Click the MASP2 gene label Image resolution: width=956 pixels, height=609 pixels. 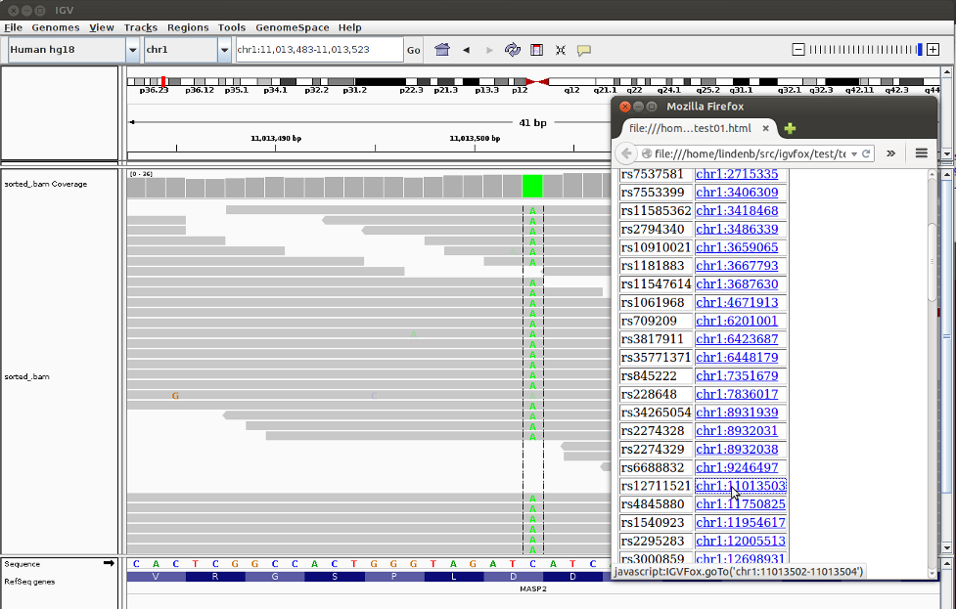[533, 588]
